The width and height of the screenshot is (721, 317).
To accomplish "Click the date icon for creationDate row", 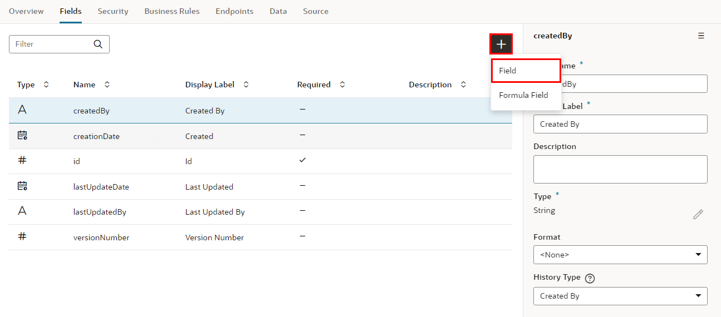I will (x=22, y=135).
